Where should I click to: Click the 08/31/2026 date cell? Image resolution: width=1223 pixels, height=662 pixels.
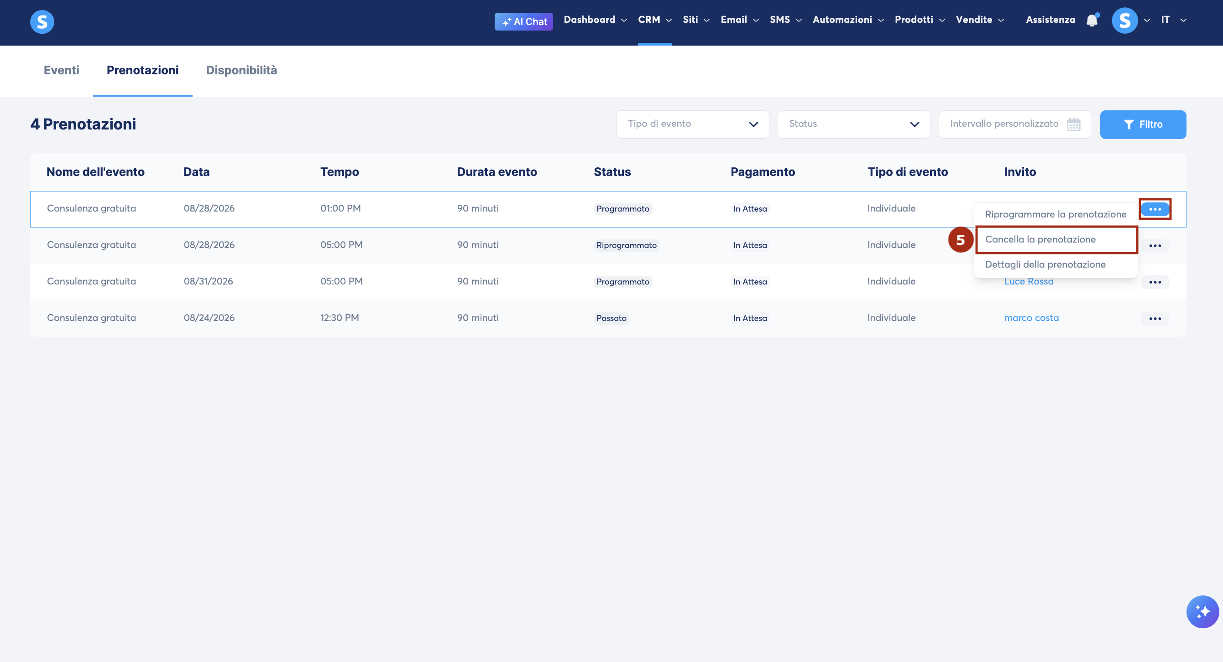click(208, 281)
